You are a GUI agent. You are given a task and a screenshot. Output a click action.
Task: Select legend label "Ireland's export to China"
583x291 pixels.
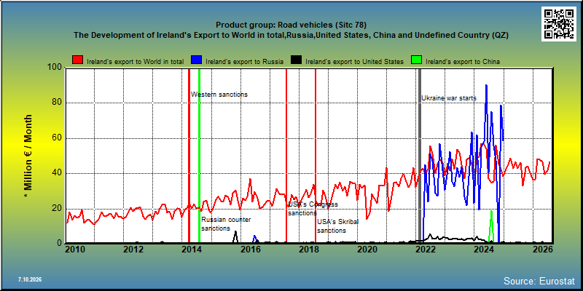click(x=463, y=62)
